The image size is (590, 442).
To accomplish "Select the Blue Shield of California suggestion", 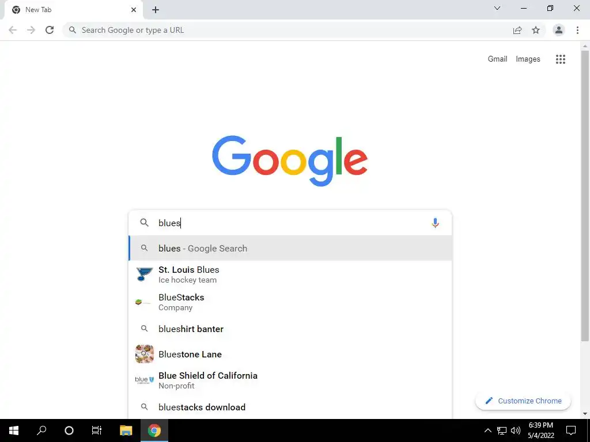I will pyautogui.click(x=290, y=380).
